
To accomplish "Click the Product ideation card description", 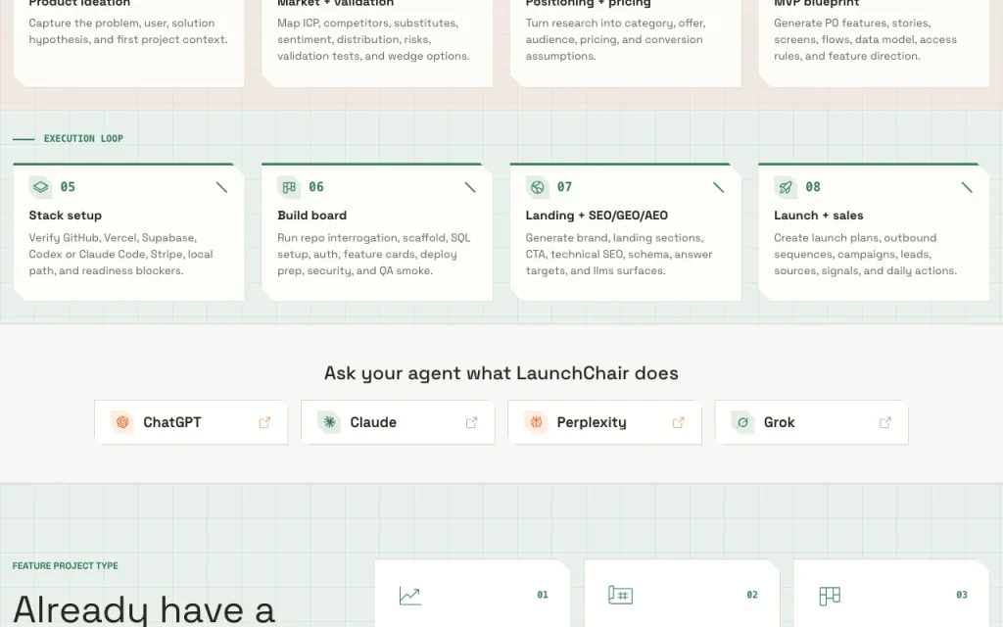I will point(128,30).
